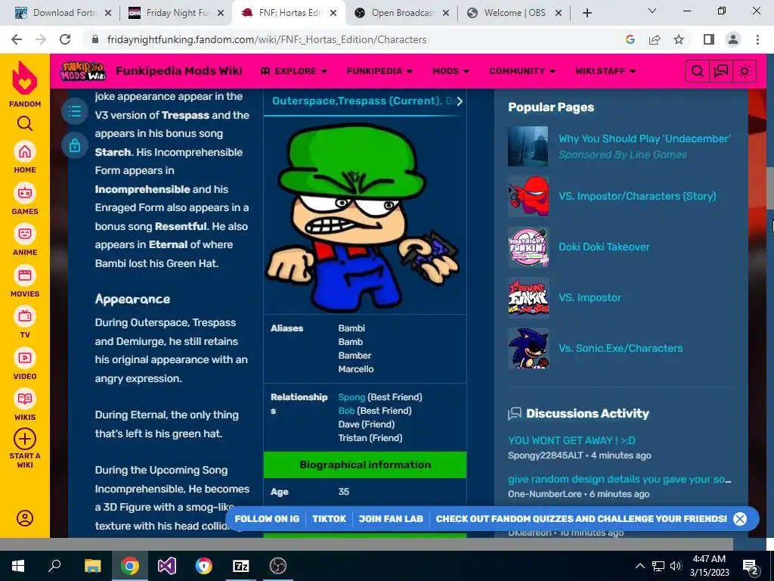Click the page vertical scrollbar
This screenshot has width=774, height=581.
(769, 188)
